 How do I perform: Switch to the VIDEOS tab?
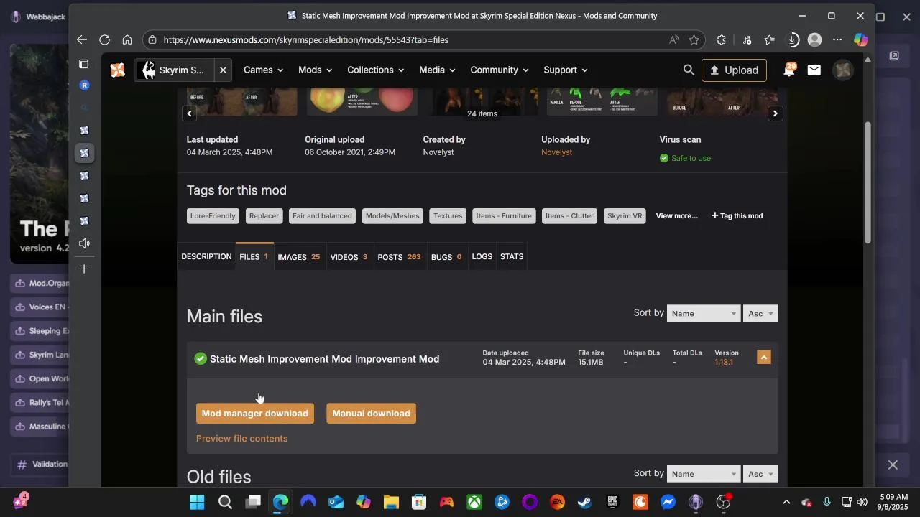(349, 257)
